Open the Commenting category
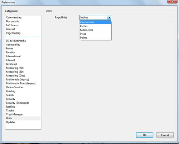179x144 pixels. click(x=14, y=18)
